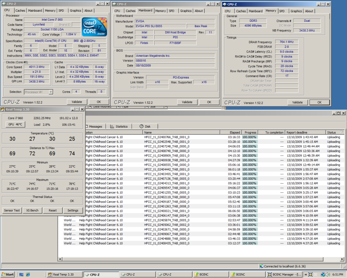Click deadline 13/10/2009 4:10:59 AM

(x=302, y=216)
